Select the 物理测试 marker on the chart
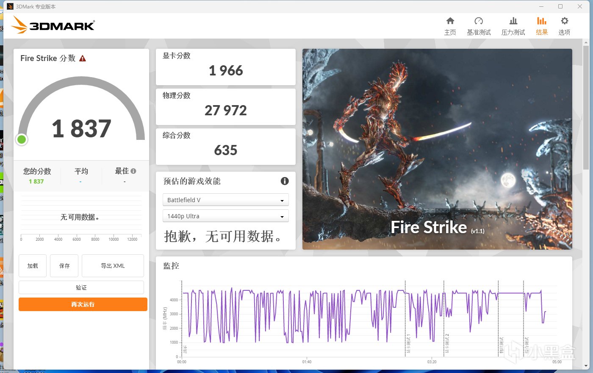Viewport: 593px width, 373px height. pos(502,346)
